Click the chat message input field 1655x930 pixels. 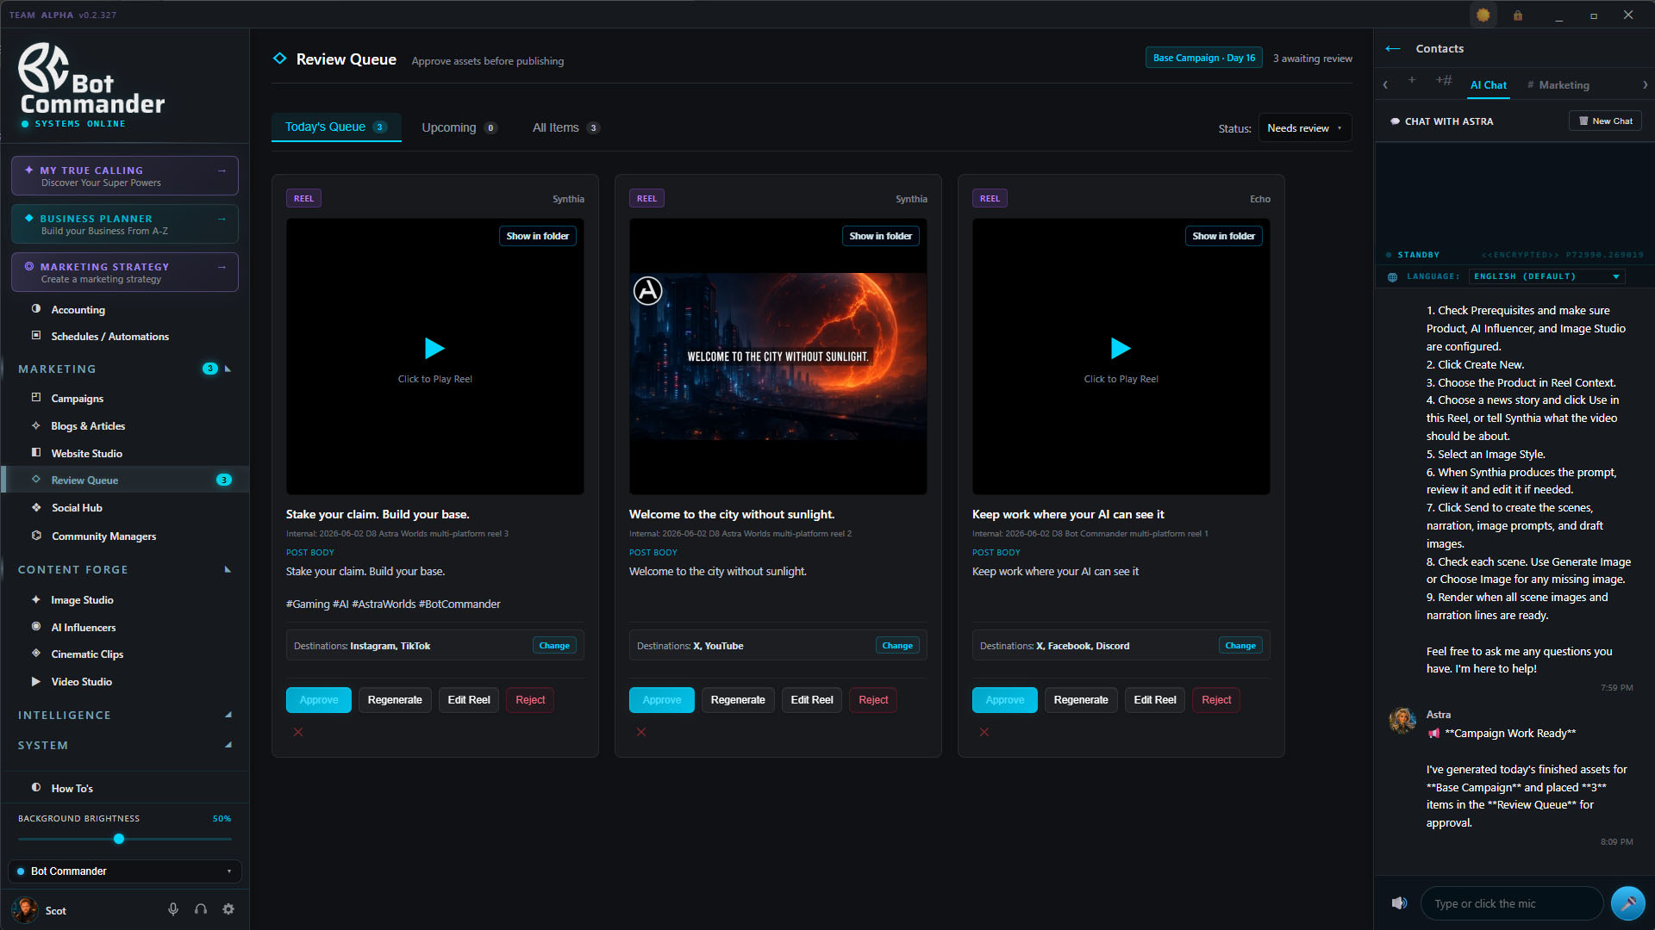1512,903
